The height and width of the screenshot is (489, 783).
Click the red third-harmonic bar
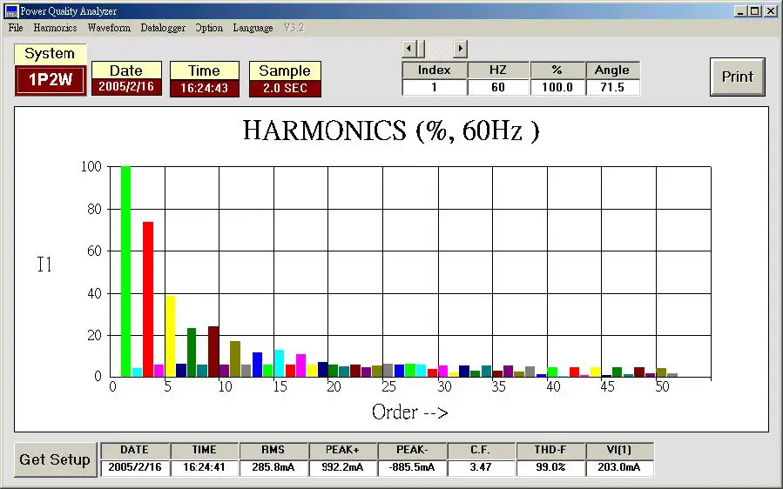coord(148,299)
